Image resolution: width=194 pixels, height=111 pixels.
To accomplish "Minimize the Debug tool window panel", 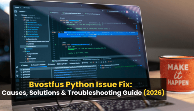I will tap(140, 60).
